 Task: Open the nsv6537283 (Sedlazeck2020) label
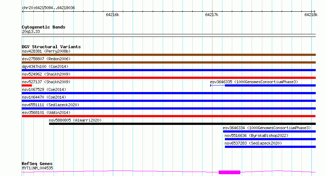tap(253, 143)
